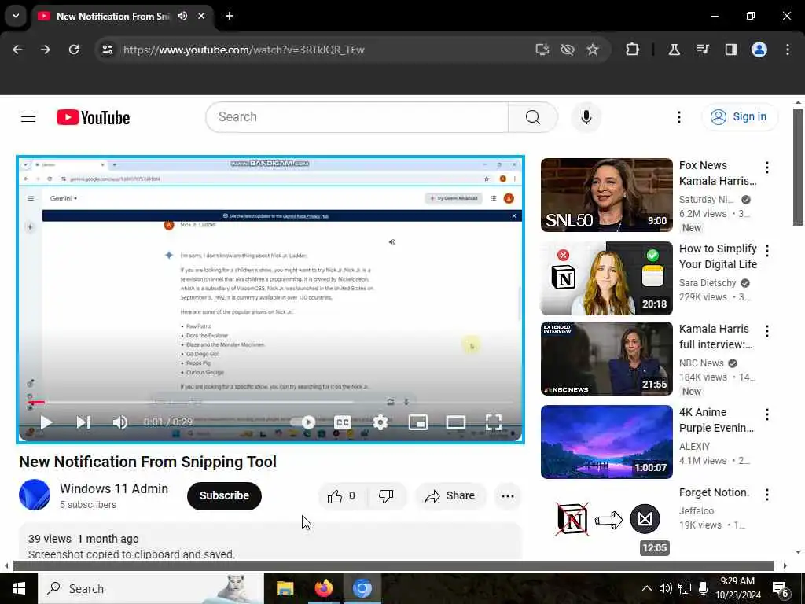Open the Chrome three-dot menu
Viewport: 805px width, 604px height.
click(788, 50)
